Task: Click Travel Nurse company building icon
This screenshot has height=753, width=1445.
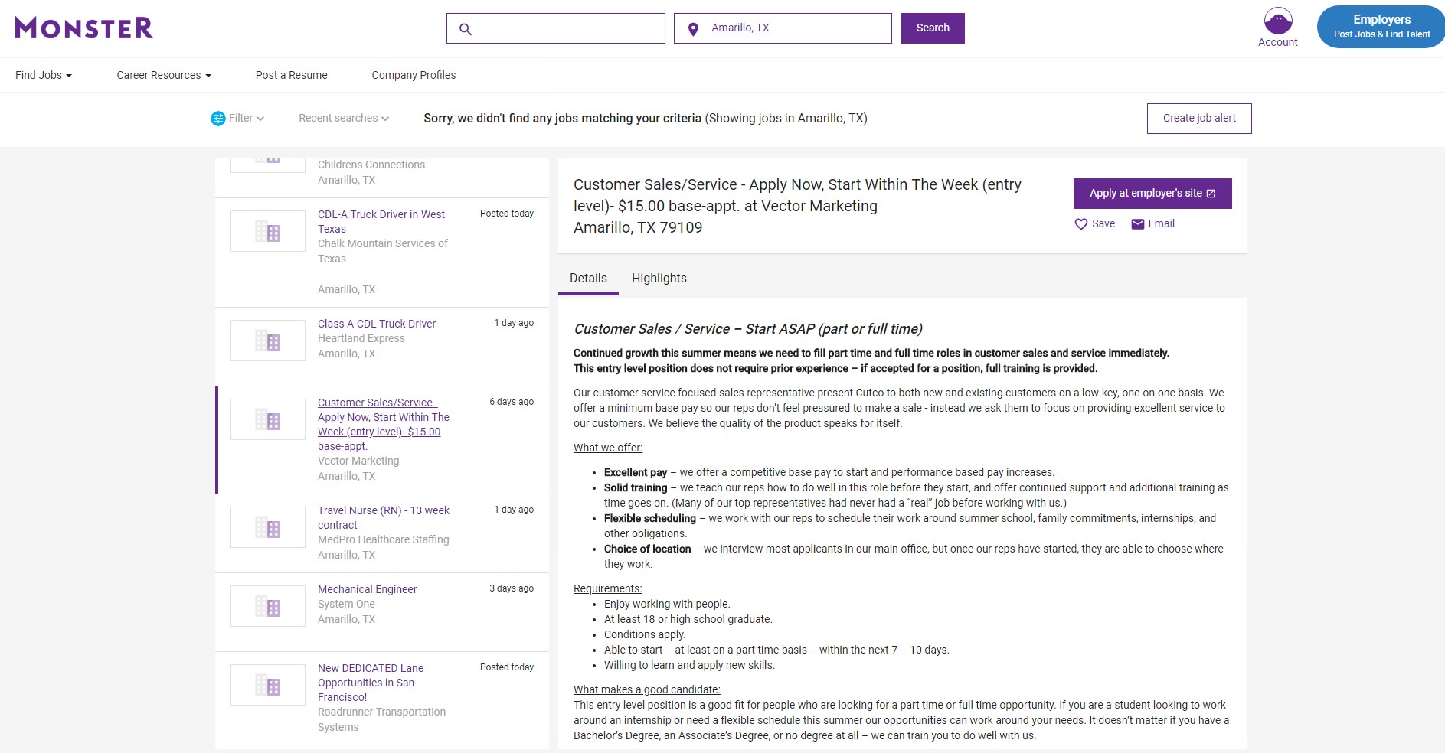Action: pos(268,528)
